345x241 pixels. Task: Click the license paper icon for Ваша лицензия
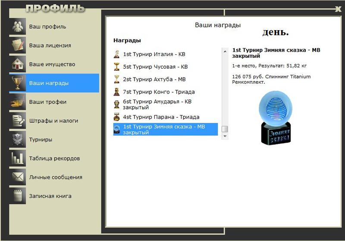[x=18, y=45]
